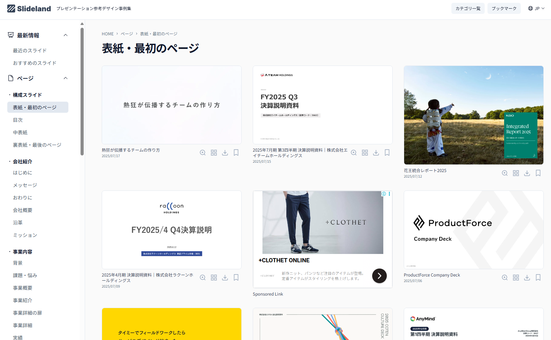Bookmark 花王統合レポート2025
The height and width of the screenshot is (340, 551).
pyautogui.click(x=538, y=173)
